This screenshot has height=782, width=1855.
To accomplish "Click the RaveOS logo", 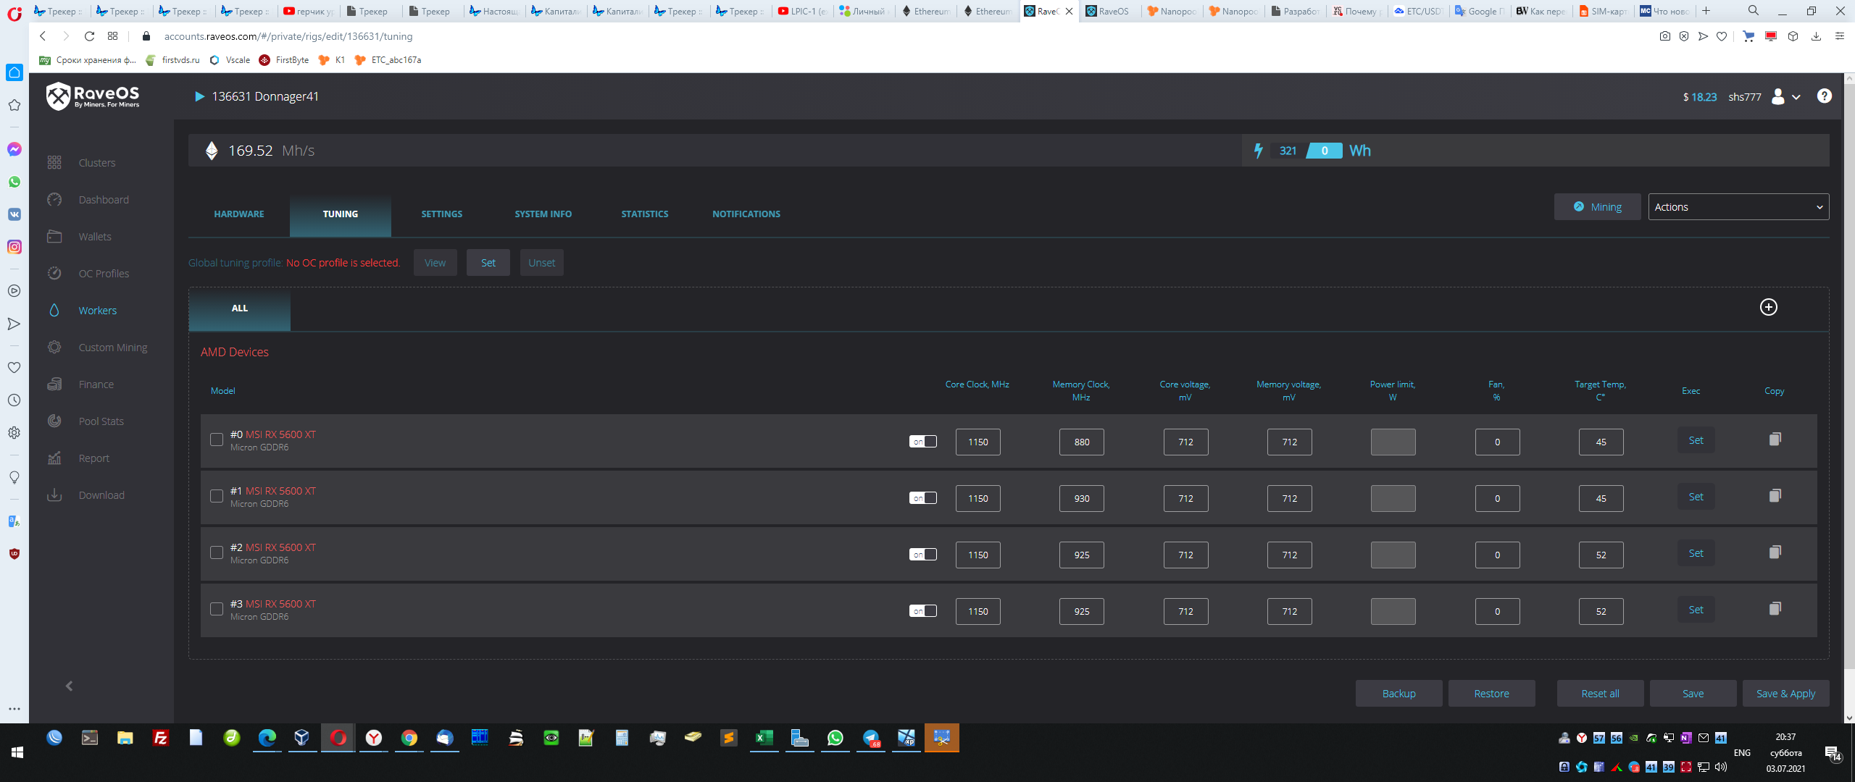I will click(93, 96).
